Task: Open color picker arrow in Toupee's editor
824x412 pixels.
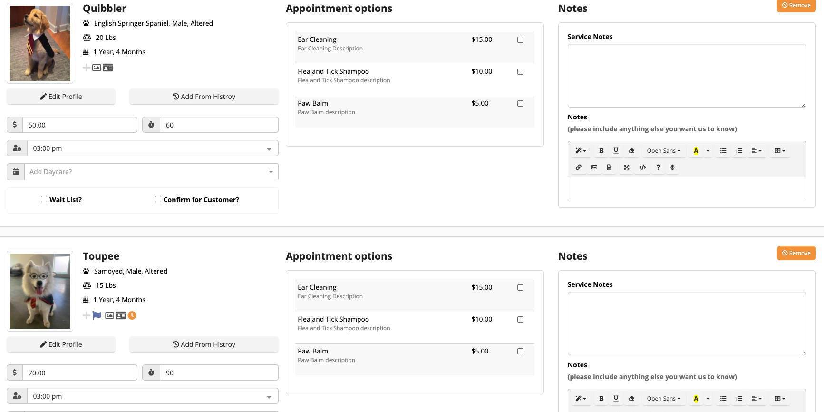Action: 708,399
